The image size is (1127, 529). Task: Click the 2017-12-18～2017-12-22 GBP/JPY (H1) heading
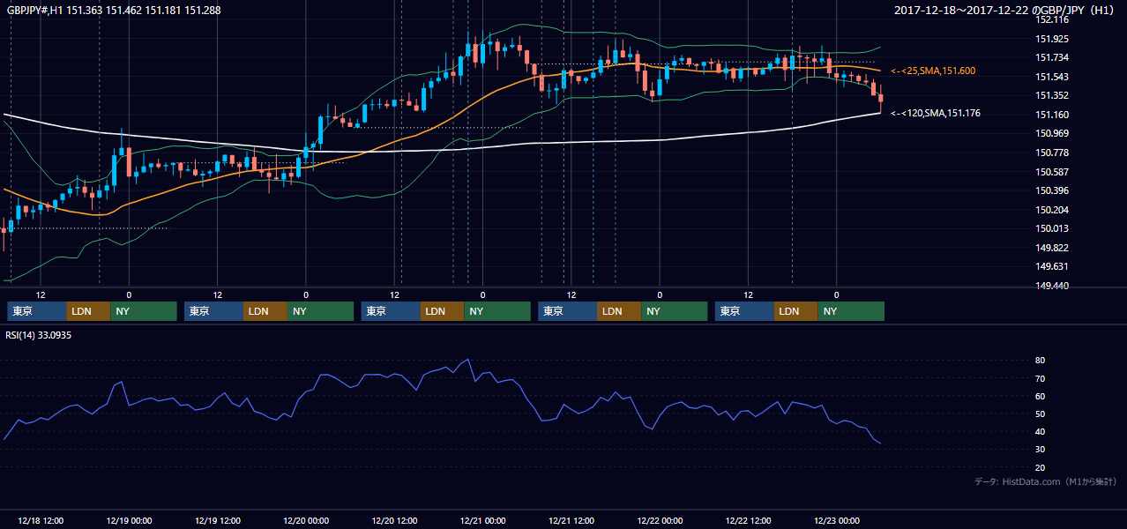click(x=1004, y=11)
